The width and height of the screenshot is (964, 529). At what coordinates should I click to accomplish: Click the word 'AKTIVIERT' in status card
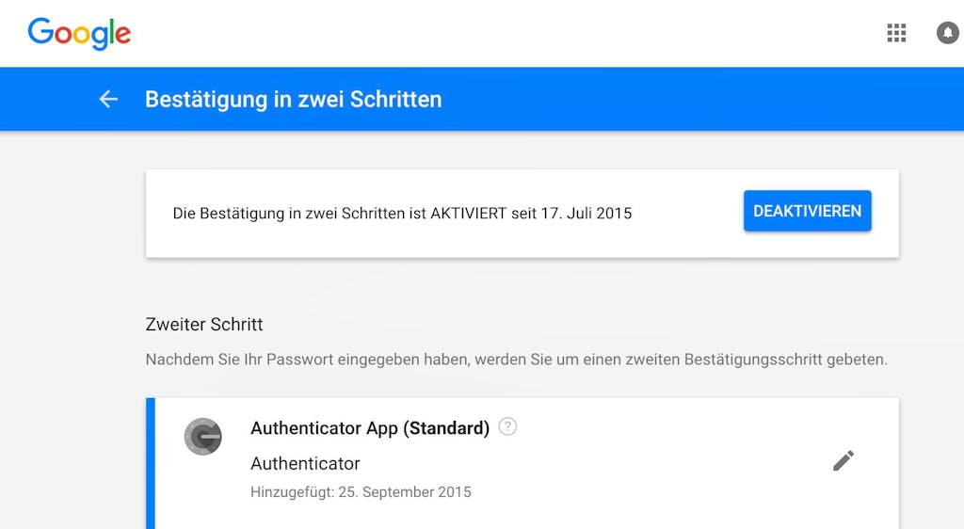coord(468,213)
